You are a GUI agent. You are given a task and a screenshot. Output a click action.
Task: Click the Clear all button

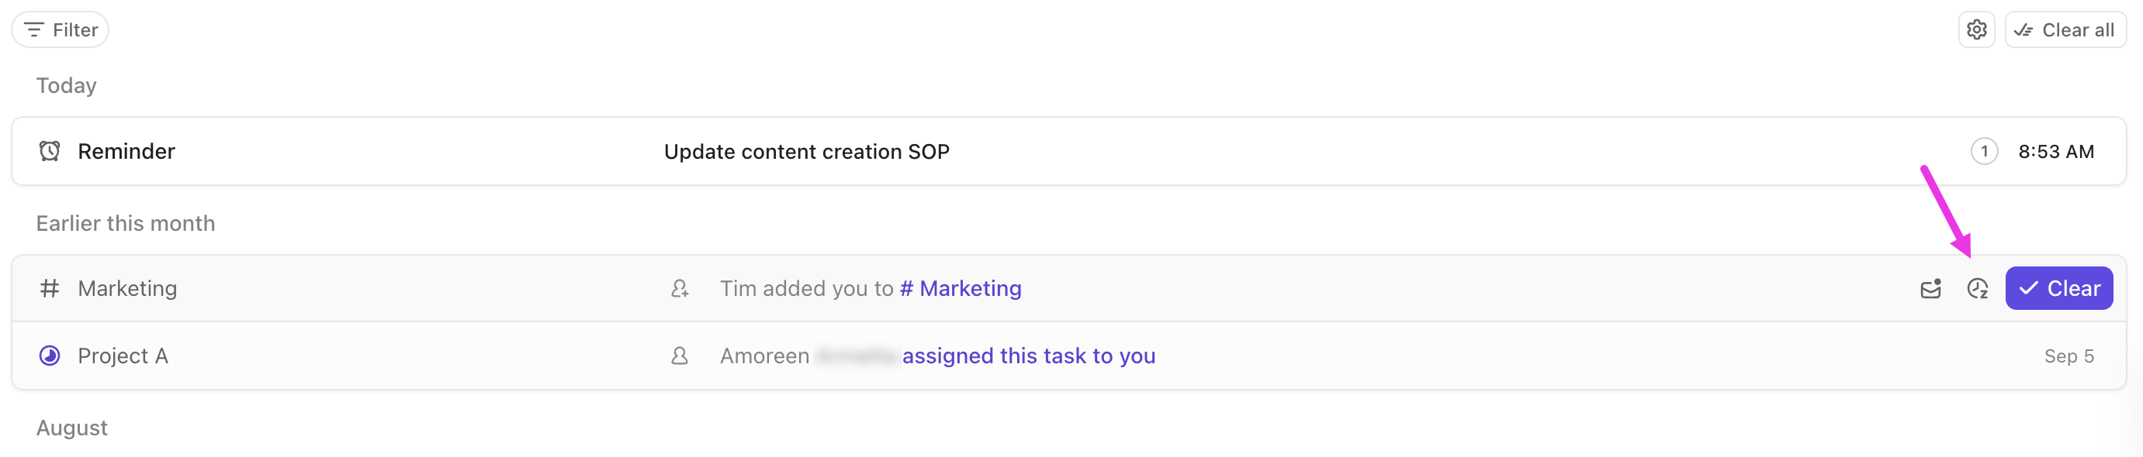tap(2065, 30)
